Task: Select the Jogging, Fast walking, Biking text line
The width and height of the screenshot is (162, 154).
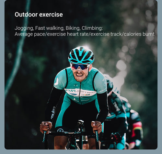Action: [59, 28]
